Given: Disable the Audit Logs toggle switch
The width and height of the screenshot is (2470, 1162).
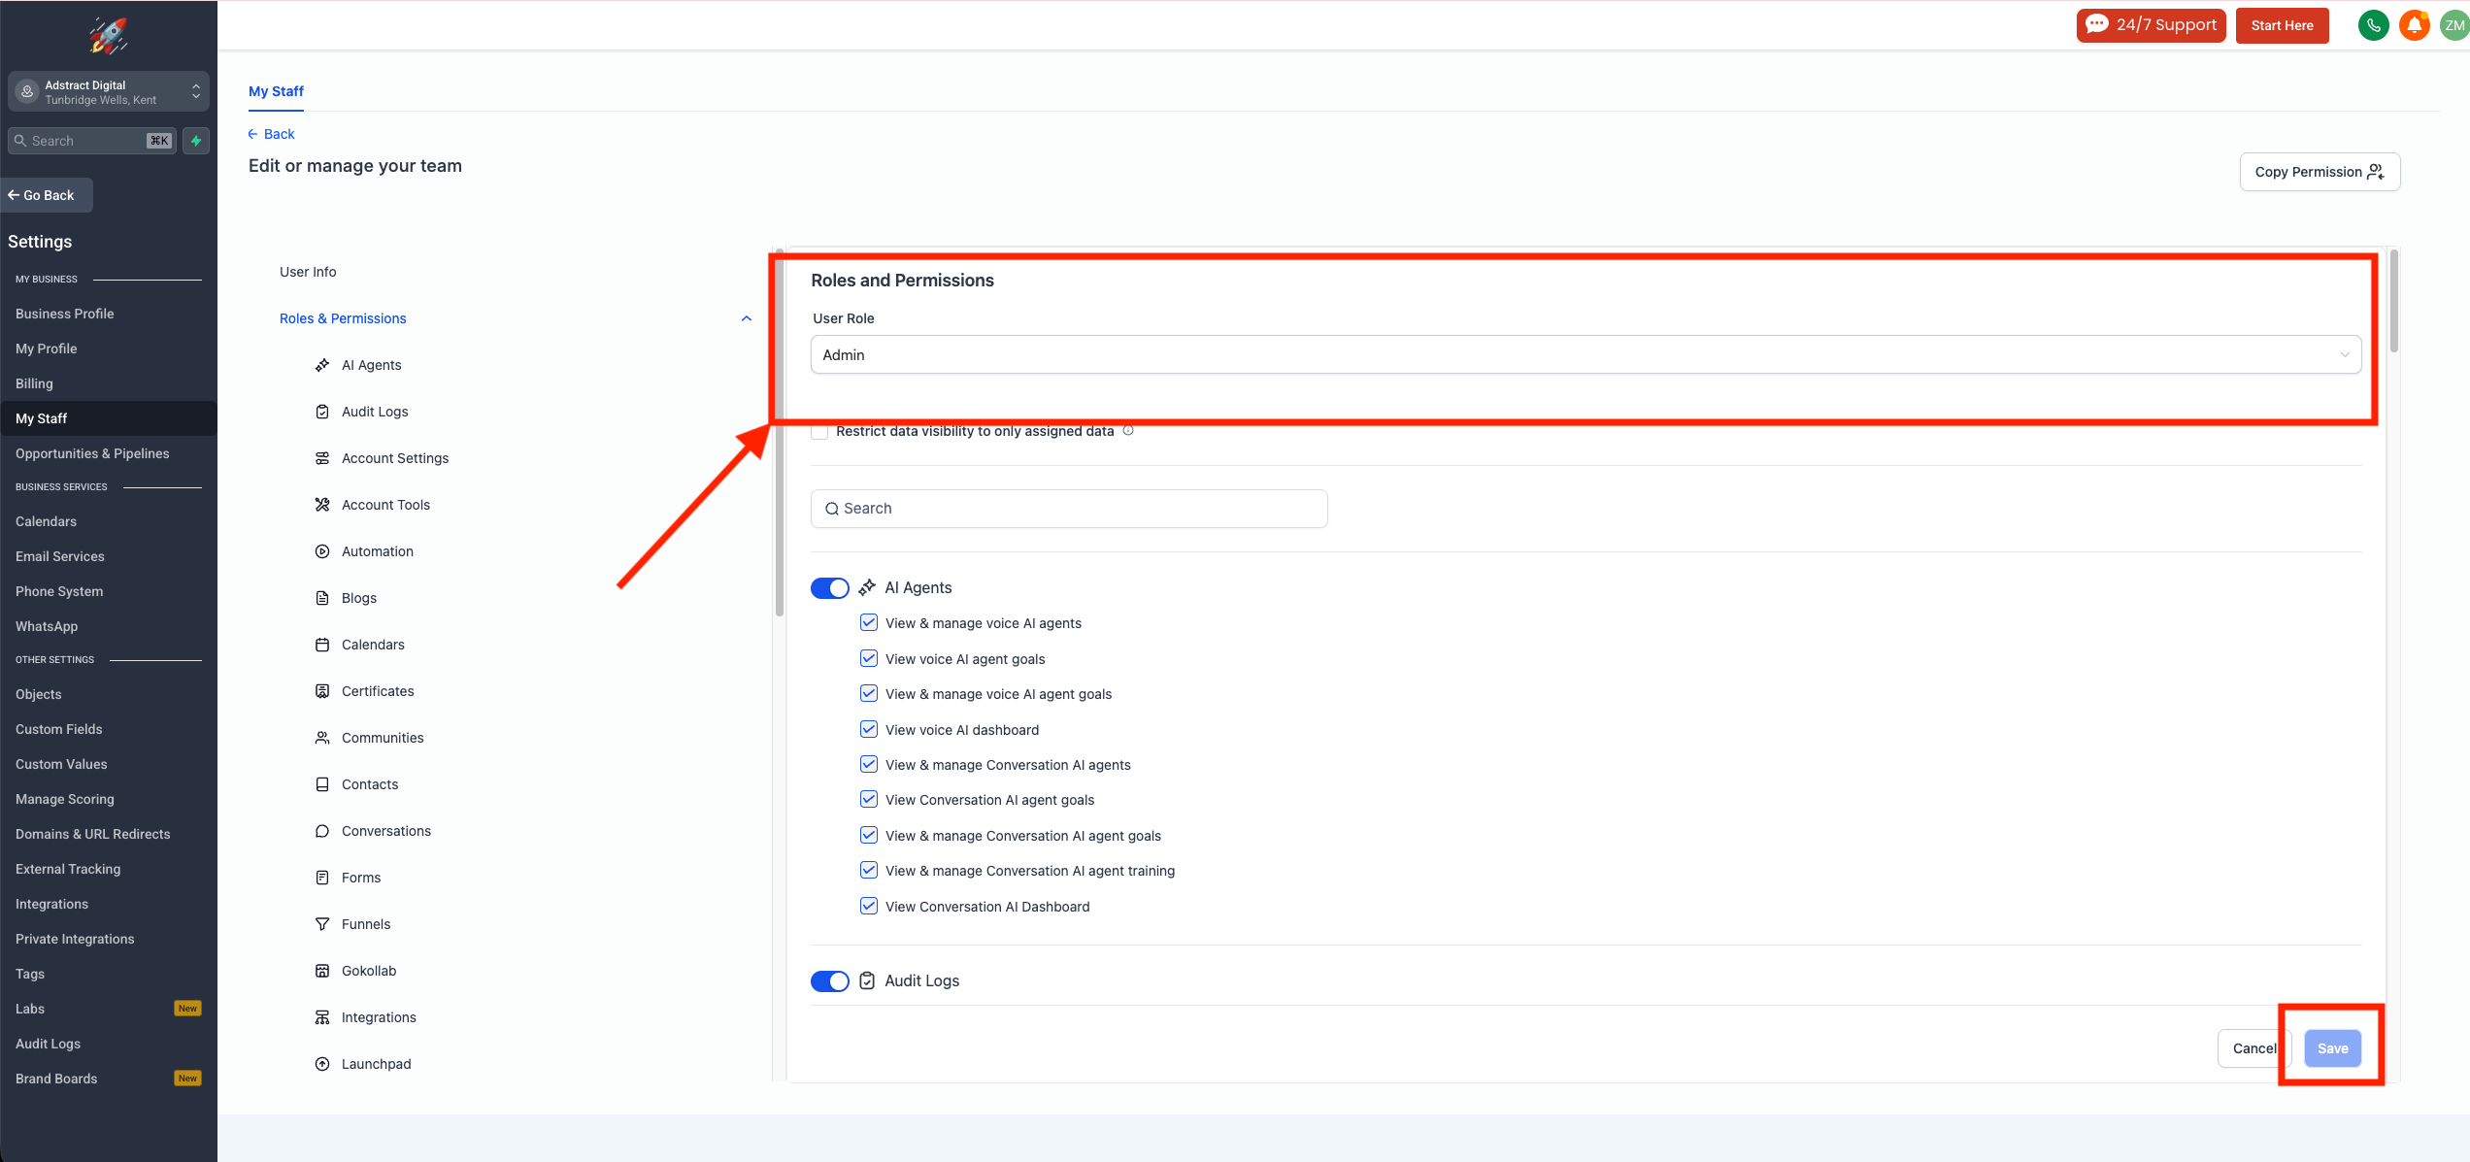Looking at the screenshot, I should [830, 981].
